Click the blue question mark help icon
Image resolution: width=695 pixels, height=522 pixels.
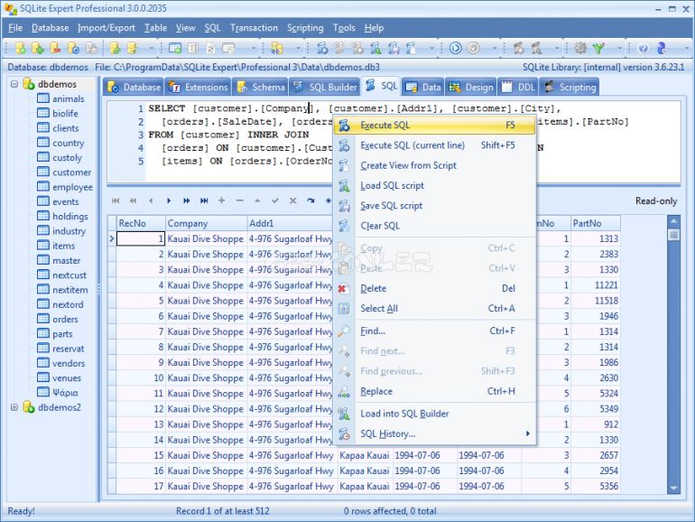tap(644, 48)
